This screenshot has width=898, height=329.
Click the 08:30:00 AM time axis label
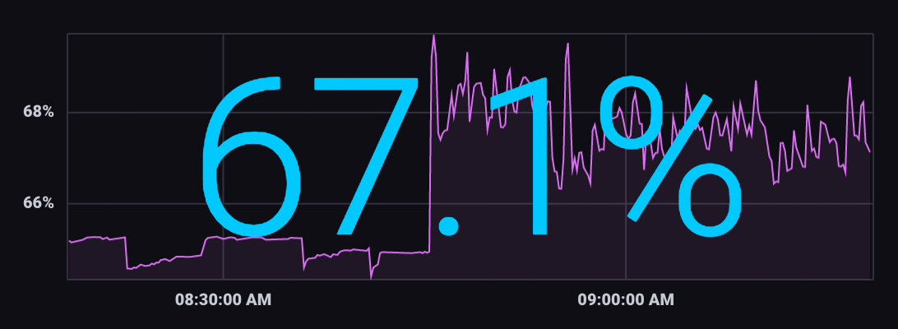[223, 299]
